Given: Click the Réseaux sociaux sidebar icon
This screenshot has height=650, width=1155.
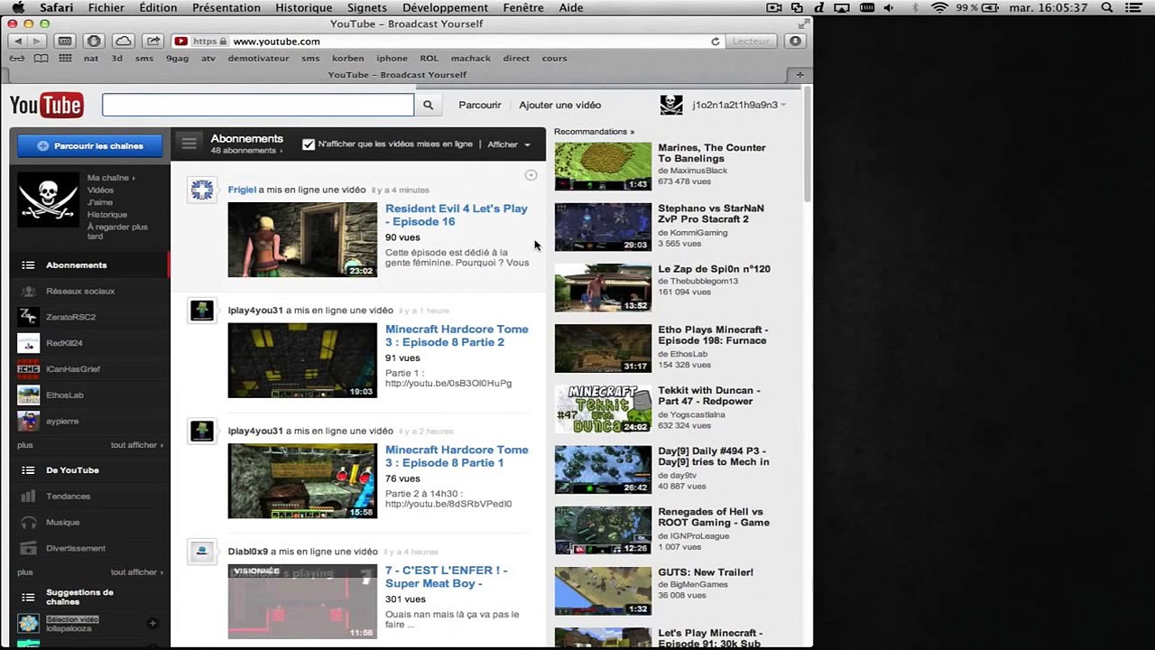Looking at the screenshot, I should pyautogui.click(x=29, y=292).
